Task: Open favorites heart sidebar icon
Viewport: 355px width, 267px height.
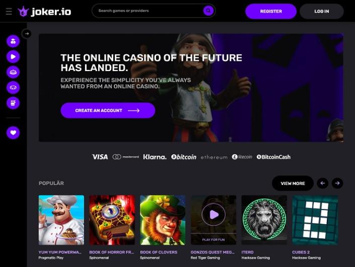Action: click(13, 132)
